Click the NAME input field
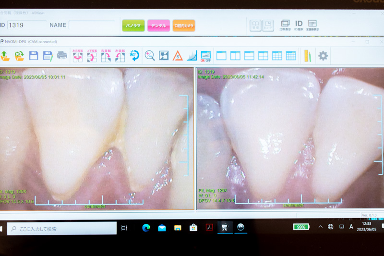The height and width of the screenshot is (256, 384). [x=92, y=25]
